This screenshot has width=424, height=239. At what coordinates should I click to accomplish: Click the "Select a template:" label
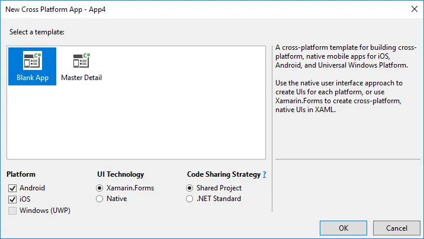[35, 31]
